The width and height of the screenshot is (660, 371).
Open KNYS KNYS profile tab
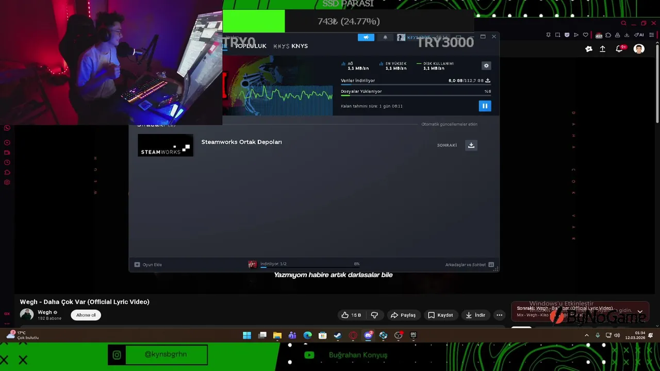(x=291, y=46)
